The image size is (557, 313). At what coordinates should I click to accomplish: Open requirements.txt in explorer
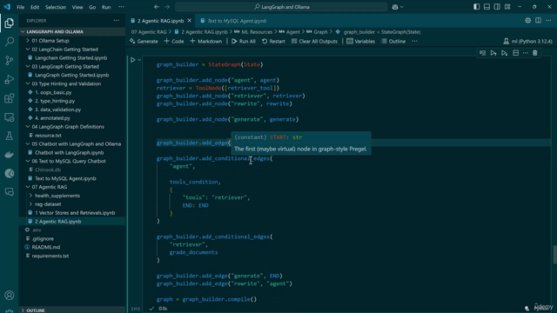pos(50,256)
